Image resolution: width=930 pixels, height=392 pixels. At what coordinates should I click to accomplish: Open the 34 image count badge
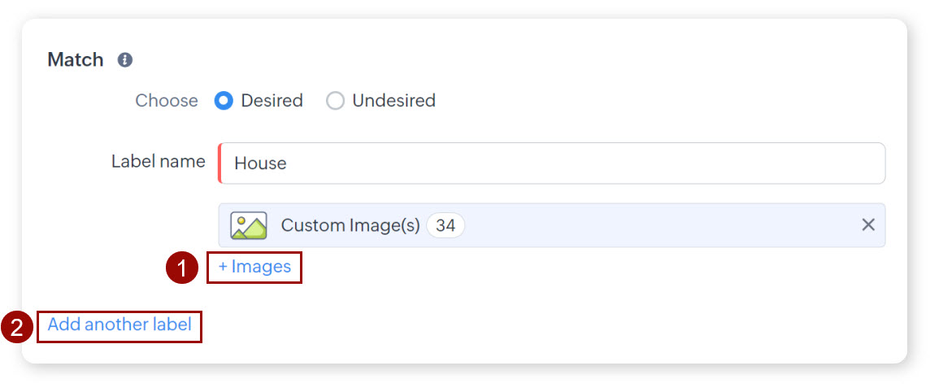point(445,225)
